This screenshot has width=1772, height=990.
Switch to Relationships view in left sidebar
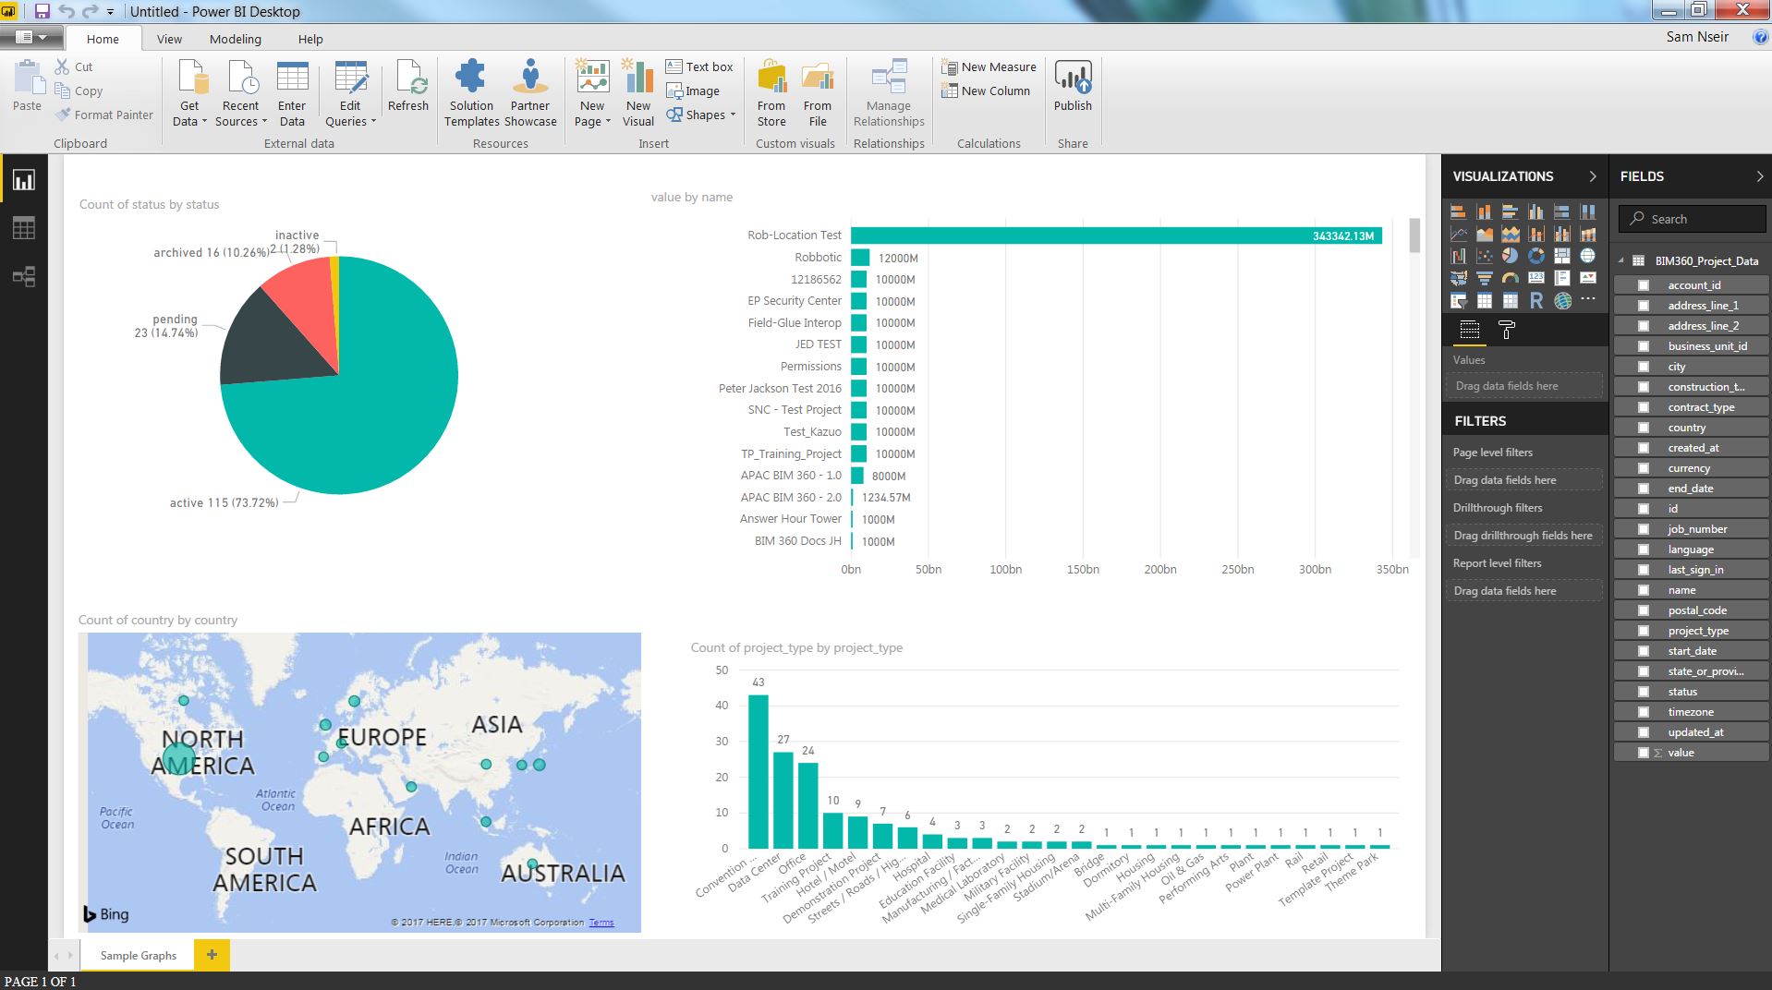click(23, 276)
